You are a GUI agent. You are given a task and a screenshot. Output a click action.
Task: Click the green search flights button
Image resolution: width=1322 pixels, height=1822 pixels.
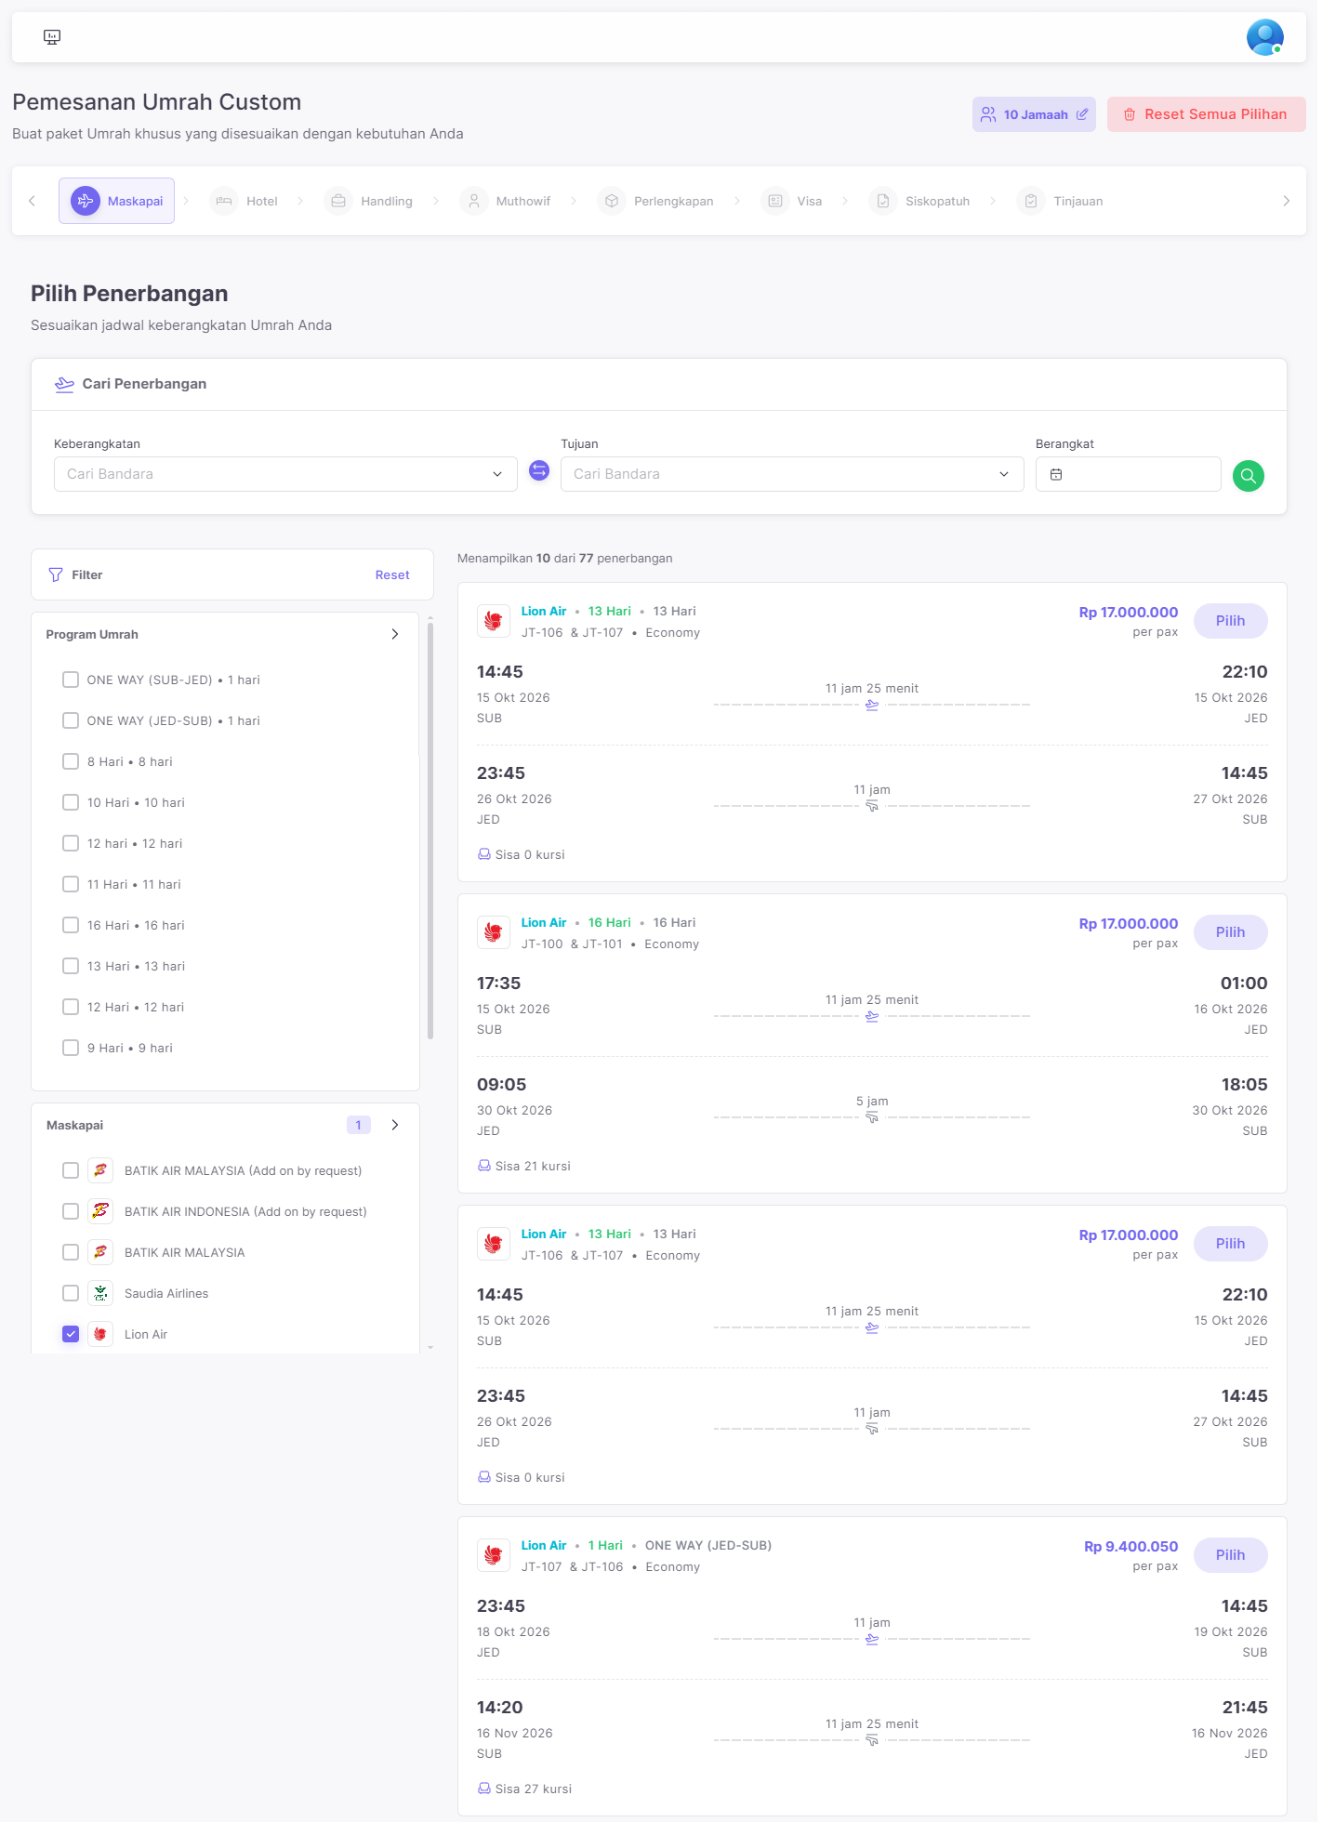click(x=1249, y=476)
